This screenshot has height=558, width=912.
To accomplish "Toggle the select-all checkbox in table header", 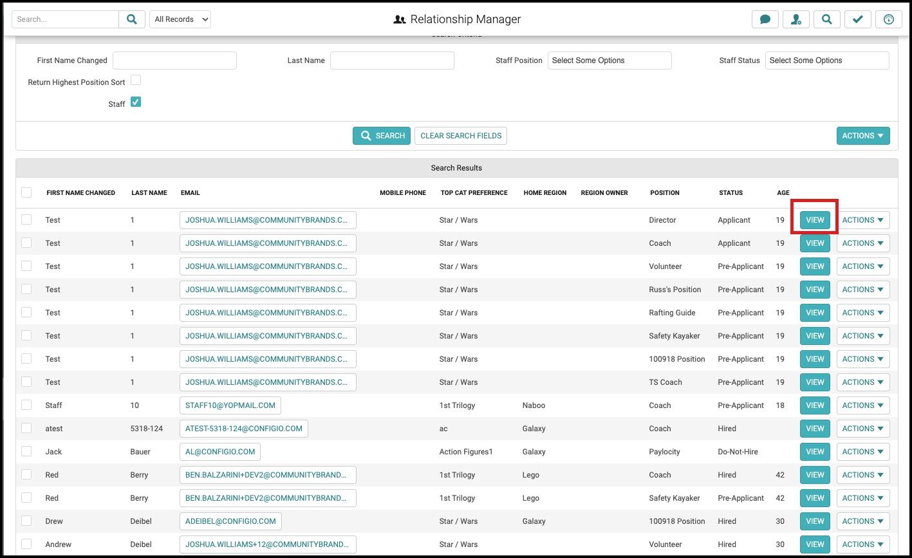I will [x=26, y=192].
